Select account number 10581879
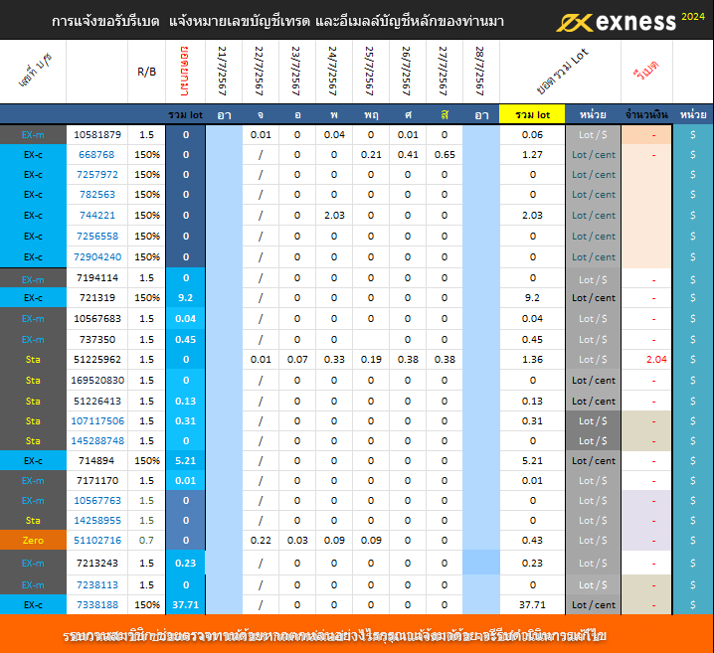 pyautogui.click(x=97, y=135)
